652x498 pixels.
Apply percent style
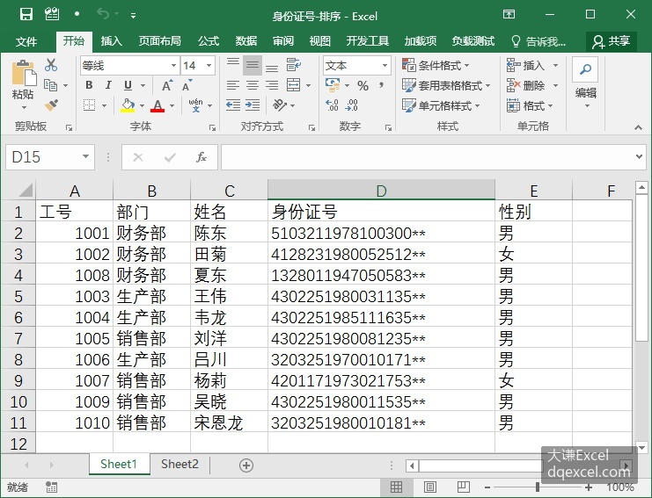click(363, 85)
